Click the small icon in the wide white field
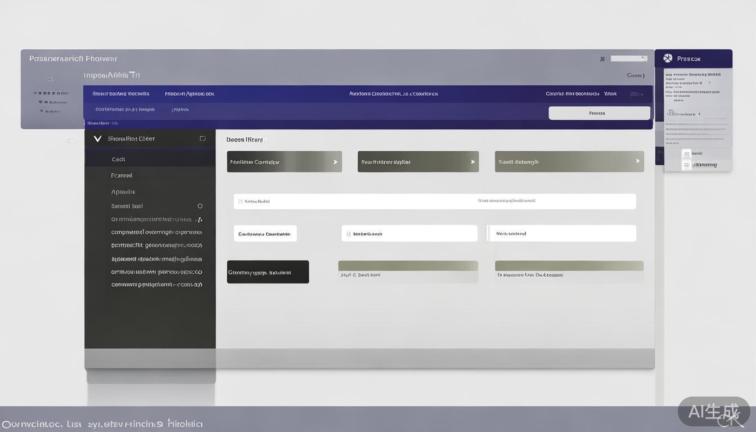This screenshot has width=756, height=432. click(240, 201)
